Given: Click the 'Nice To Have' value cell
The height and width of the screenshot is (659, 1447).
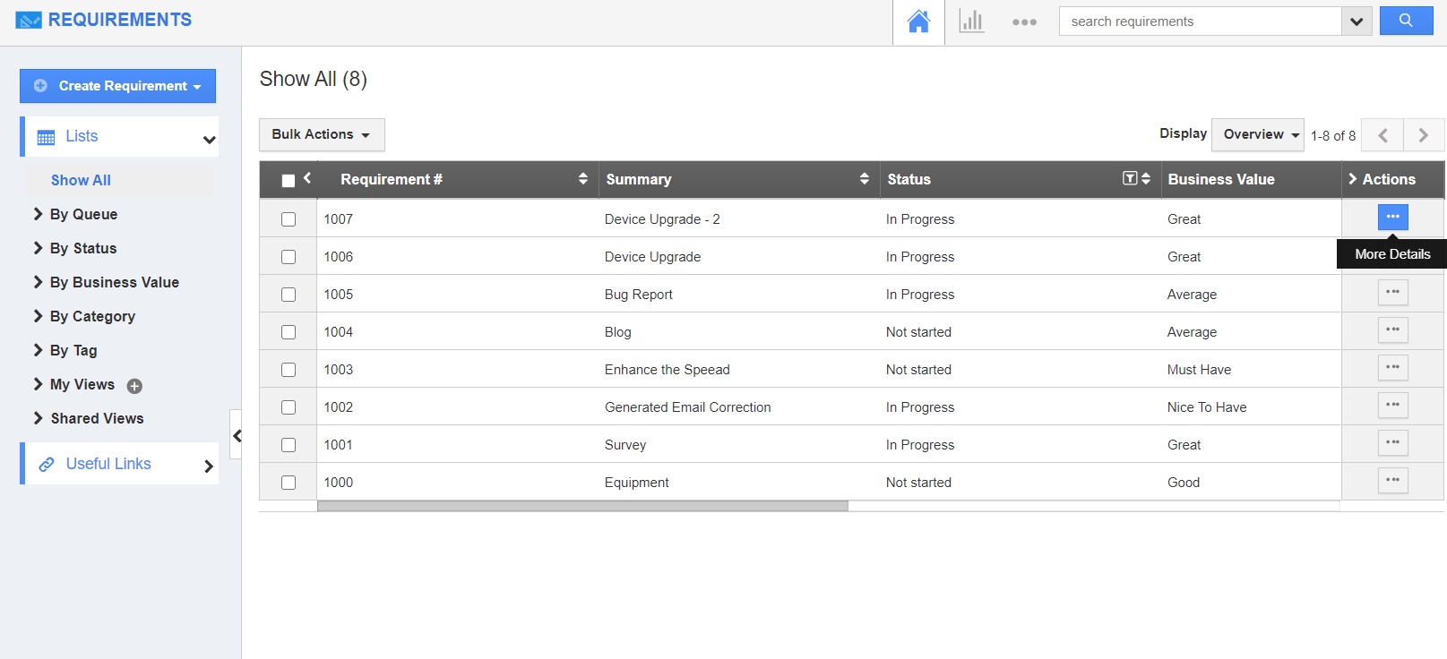Looking at the screenshot, I should pos(1207,407).
